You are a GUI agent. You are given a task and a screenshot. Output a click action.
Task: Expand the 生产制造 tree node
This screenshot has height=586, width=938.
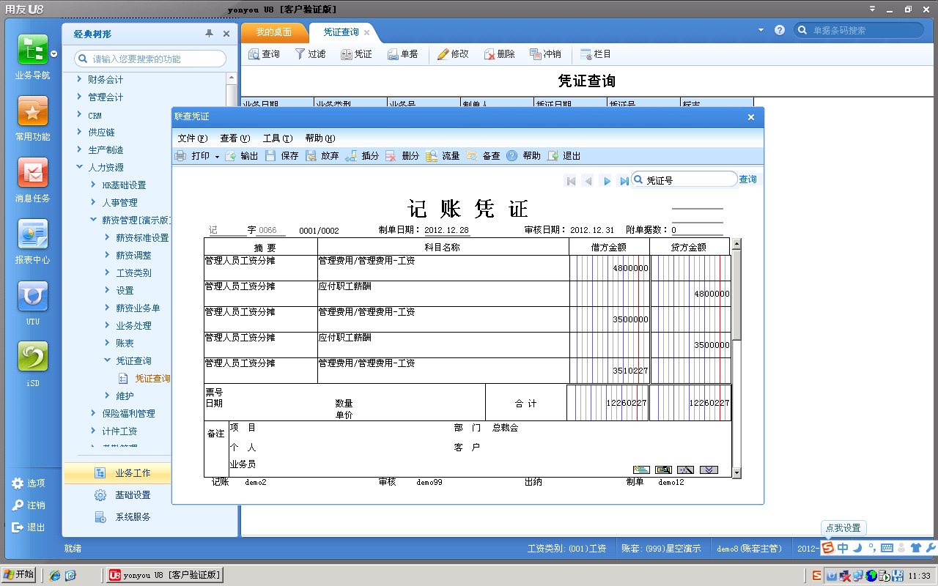point(80,149)
